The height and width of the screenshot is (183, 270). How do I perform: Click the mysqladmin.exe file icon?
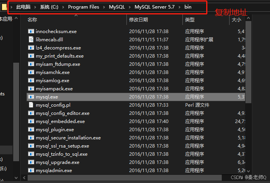coord(31,171)
